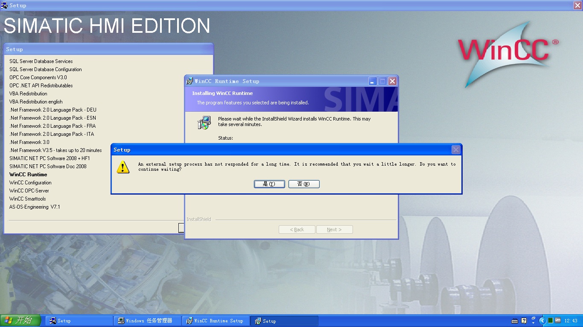The width and height of the screenshot is (583, 327).
Task: Click the grayed-out Next button
Action: point(335,229)
